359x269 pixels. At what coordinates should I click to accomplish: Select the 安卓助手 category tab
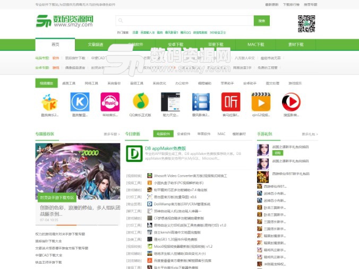pyautogui.click(x=250, y=83)
